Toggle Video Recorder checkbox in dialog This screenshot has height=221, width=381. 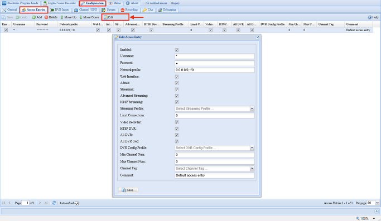click(177, 122)
